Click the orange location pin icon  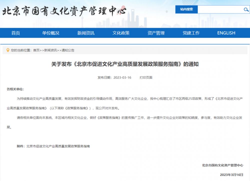[x=8, y=50]
